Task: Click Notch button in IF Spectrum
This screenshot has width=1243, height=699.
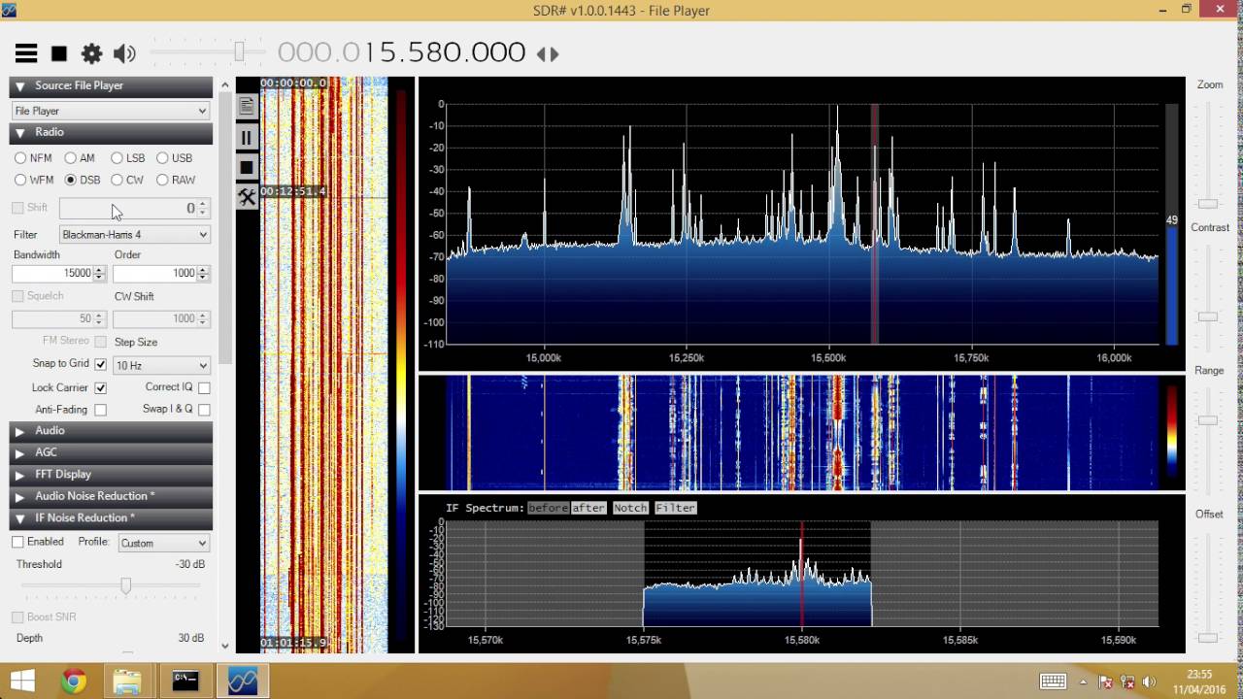Action: (630, 508)
